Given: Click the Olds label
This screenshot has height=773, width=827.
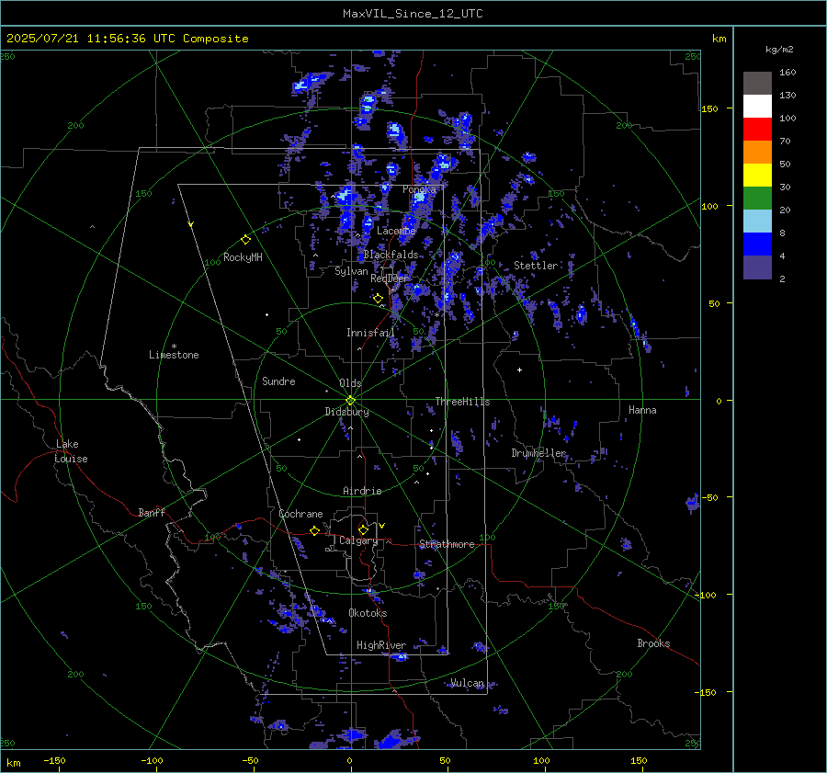Looking at the screenshot, I should click(350, 383).
